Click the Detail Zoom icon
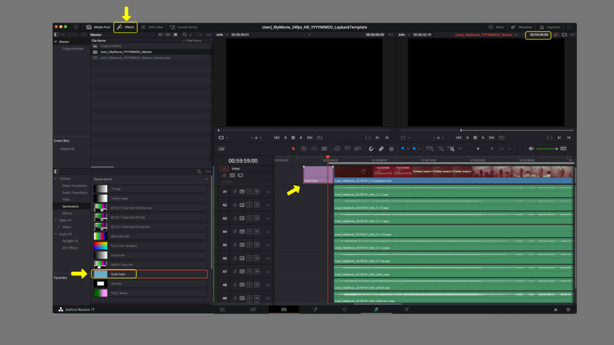The height and width of the screenshot is (345, 614). coord(441,149)
